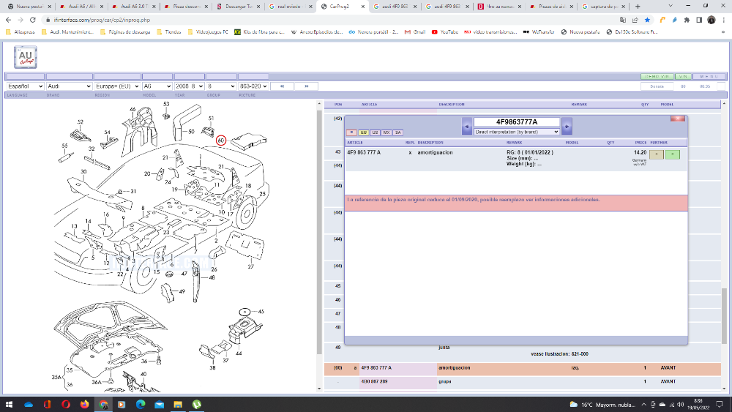This screenshot has height=412, width=732.
Task: Click the article number field 4F9863777A
Action: (x=516, y=121)
